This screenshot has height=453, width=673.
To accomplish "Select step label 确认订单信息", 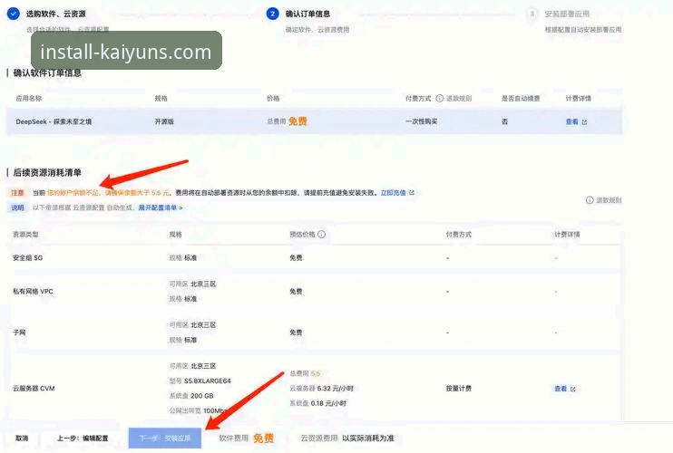I will pyautogui.click(x=307, y=14).
